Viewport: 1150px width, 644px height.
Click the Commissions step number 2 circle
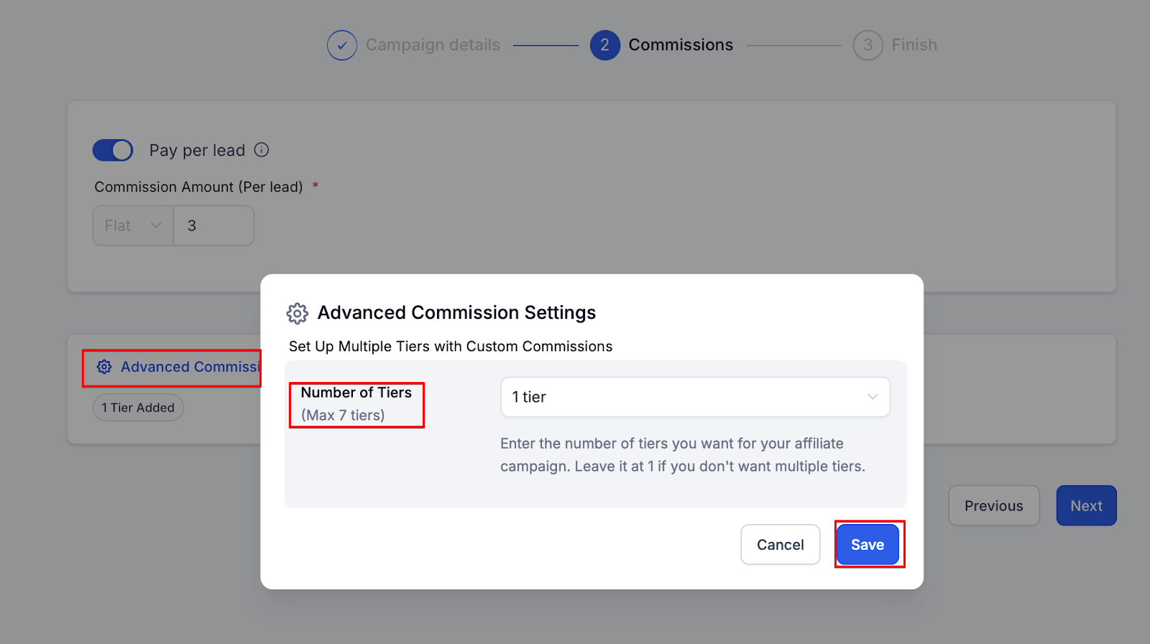tap(604, 45)
